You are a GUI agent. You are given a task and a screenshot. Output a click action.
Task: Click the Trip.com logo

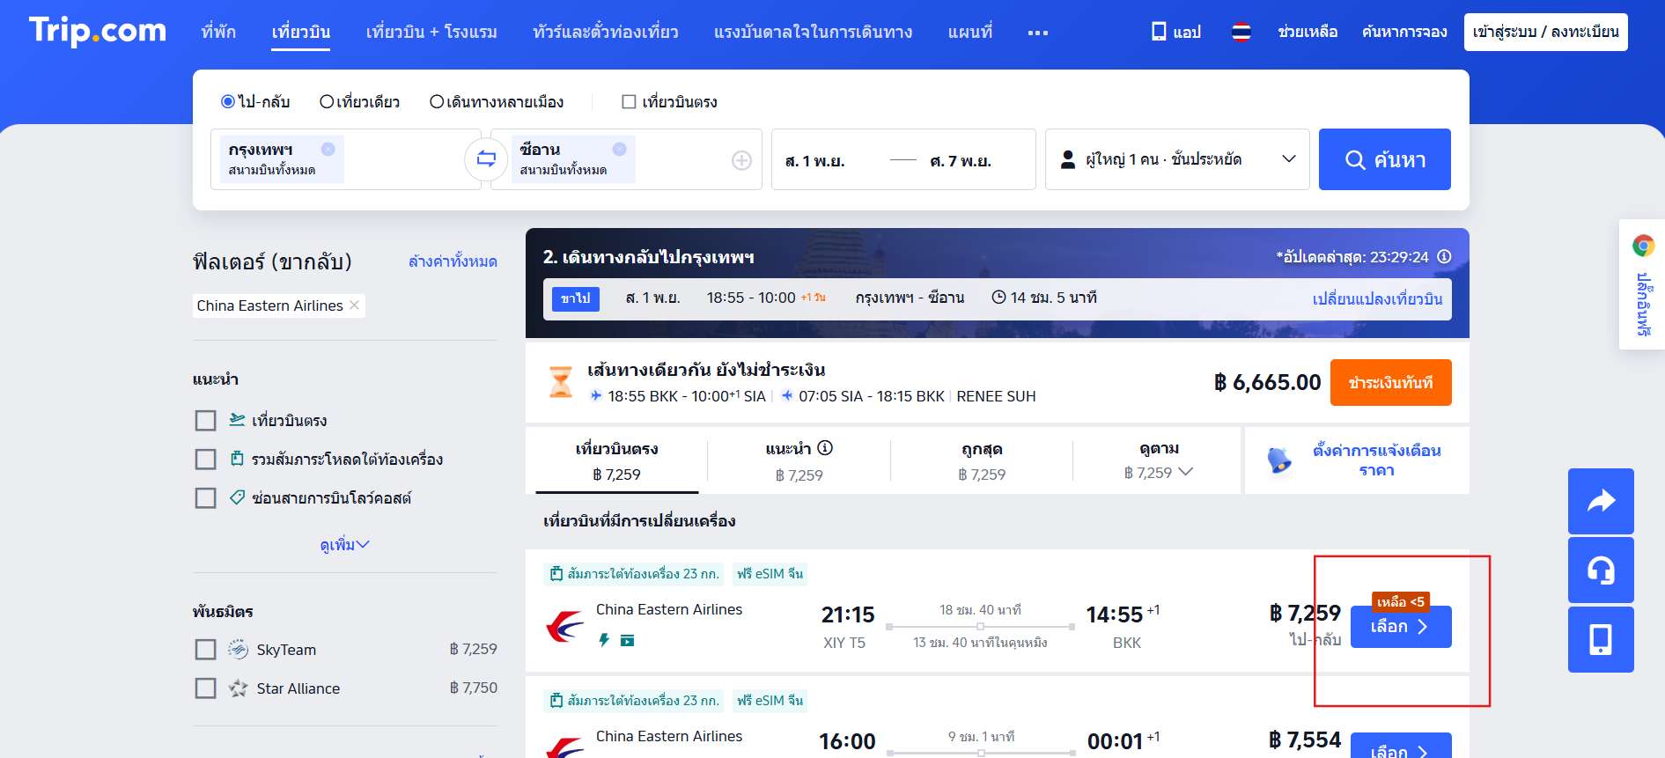click(x=97, y=31)
